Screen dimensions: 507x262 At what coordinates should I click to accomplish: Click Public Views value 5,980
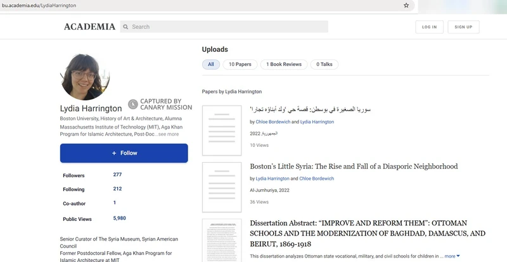(x=119, y=218)
